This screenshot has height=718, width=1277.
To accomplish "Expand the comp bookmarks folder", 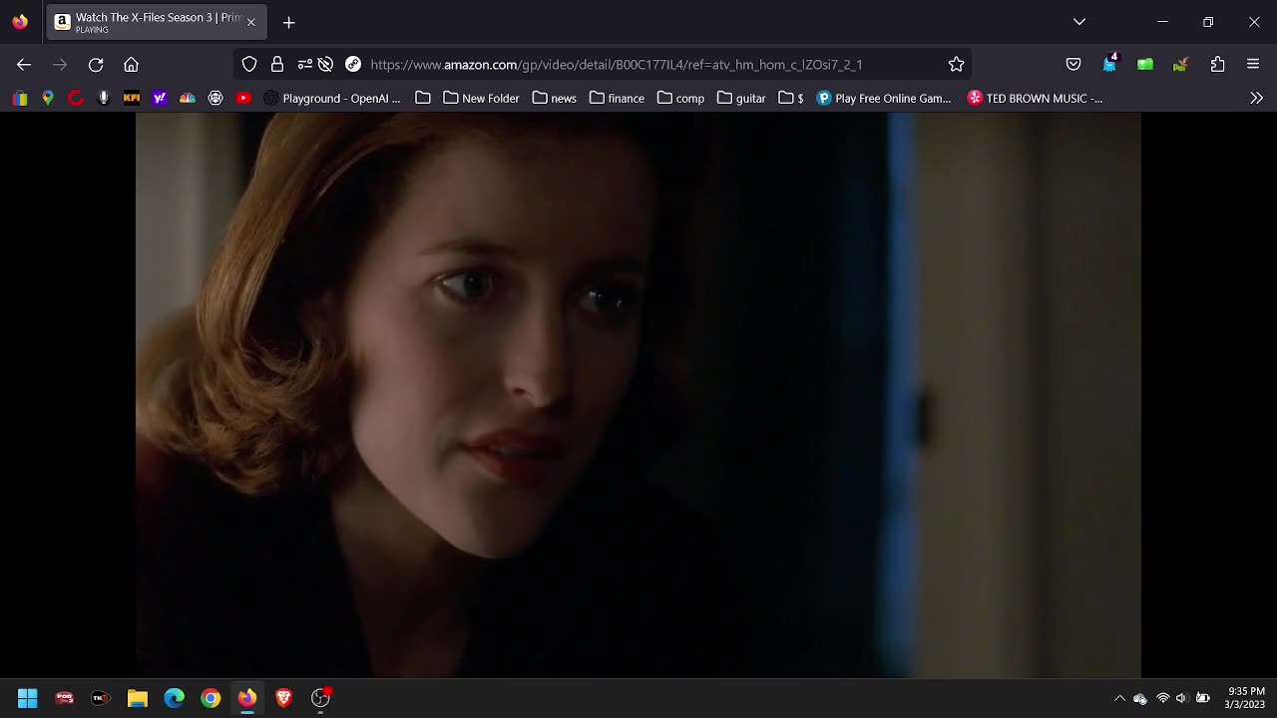I will click(x=681, y=98).
